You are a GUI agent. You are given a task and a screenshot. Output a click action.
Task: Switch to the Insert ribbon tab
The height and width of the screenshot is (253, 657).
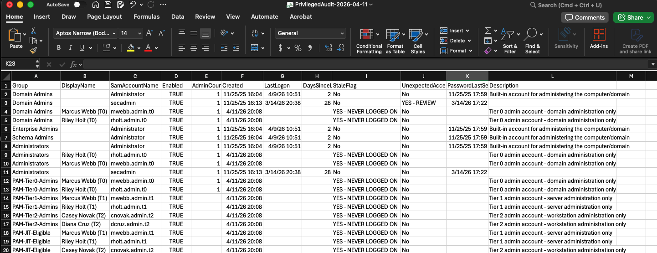point(42,17)
